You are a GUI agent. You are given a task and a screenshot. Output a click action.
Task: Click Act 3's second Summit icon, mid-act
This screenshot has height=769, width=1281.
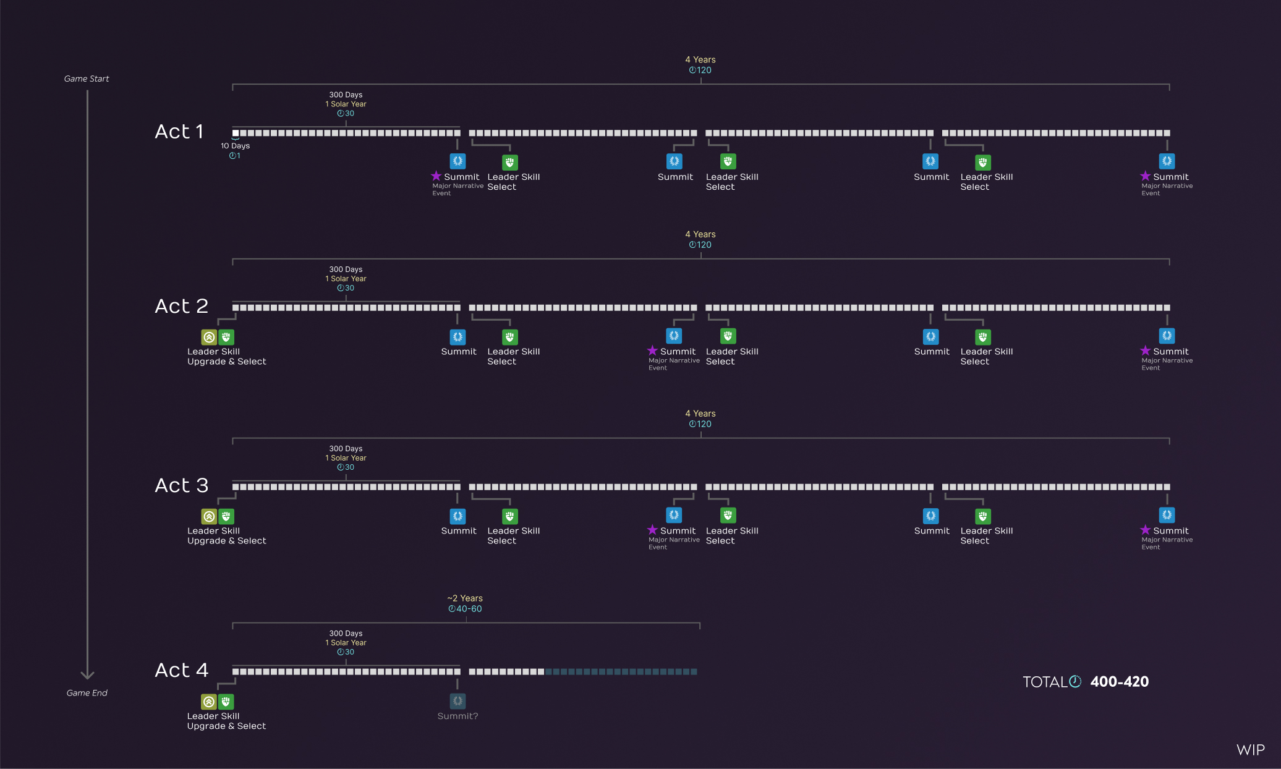tap(674, 515)
